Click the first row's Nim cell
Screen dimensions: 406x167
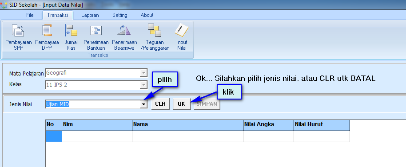tap(97, 136)
